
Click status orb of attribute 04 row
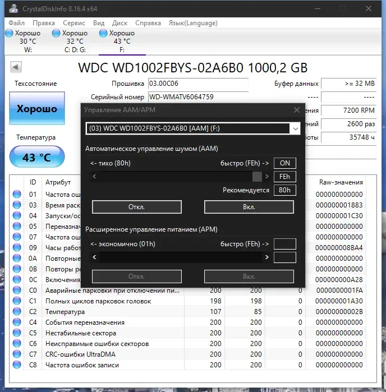tap(17, 215)
